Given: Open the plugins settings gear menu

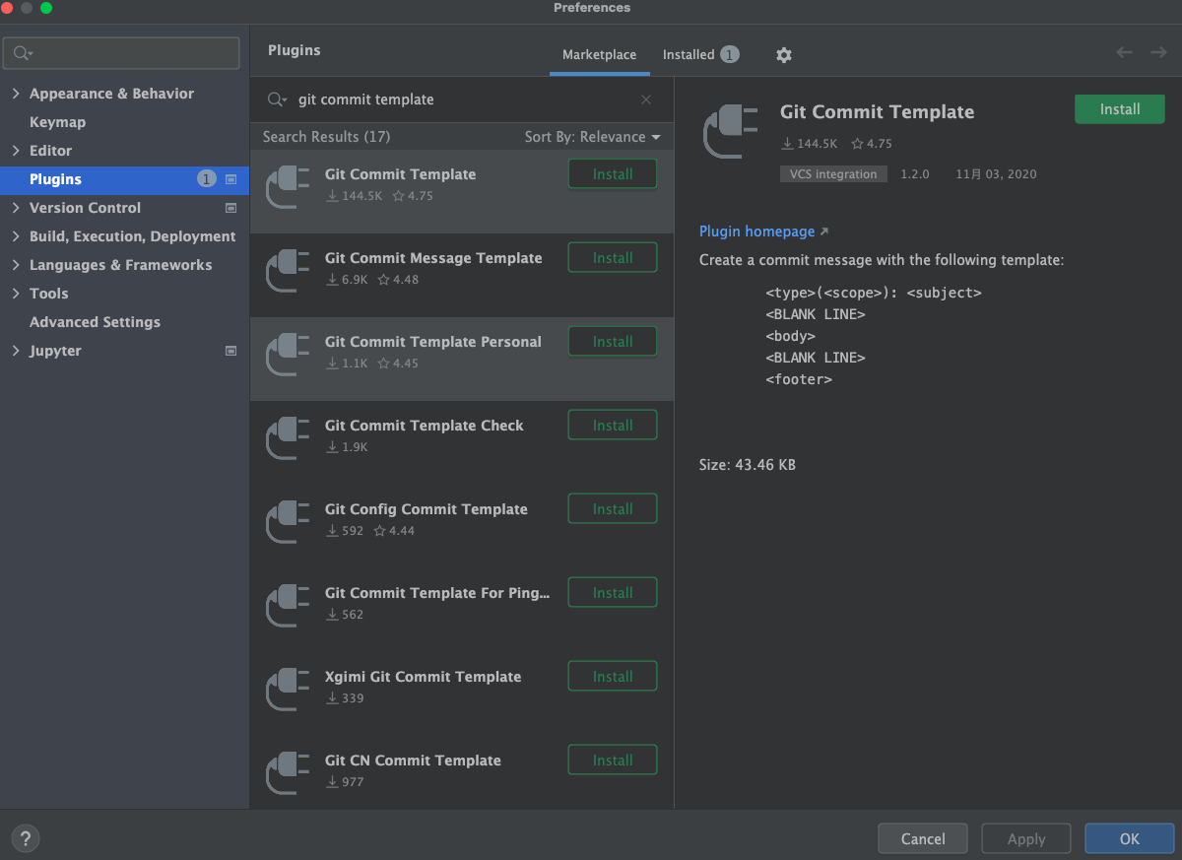Looking at the screenshot, I should (784, 55).
